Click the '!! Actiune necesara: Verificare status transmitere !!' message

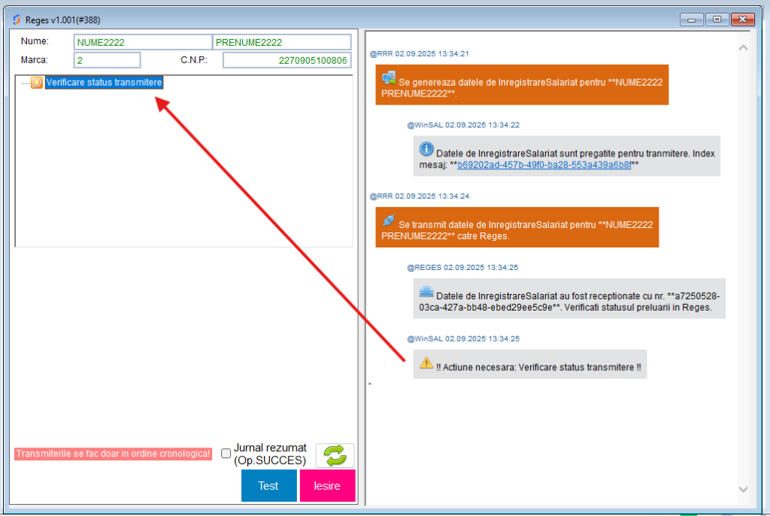530,364
